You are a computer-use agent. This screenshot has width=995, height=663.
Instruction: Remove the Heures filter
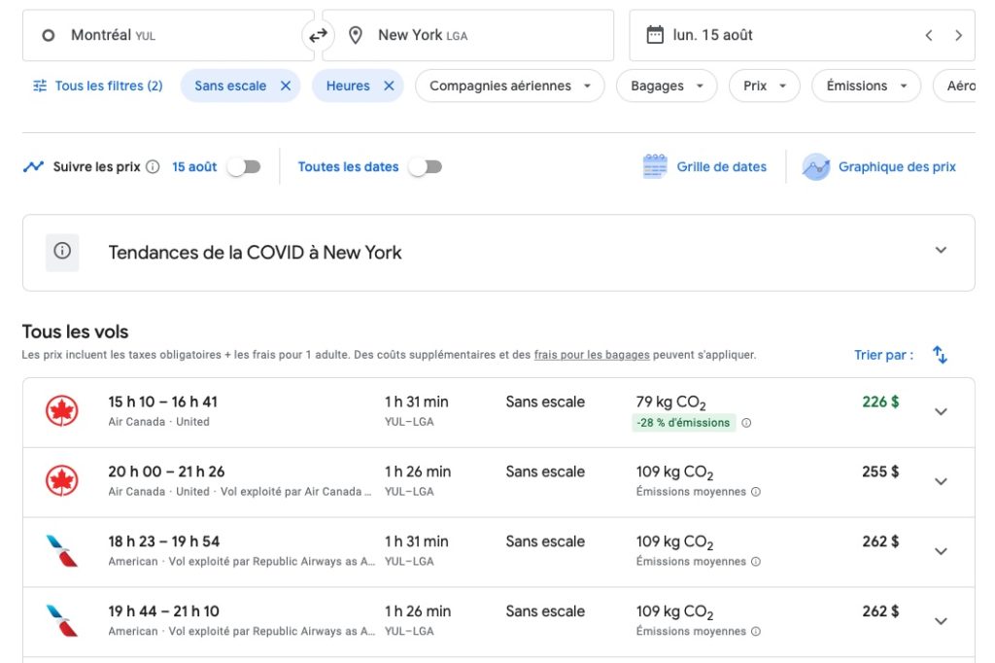click(389, 86)
